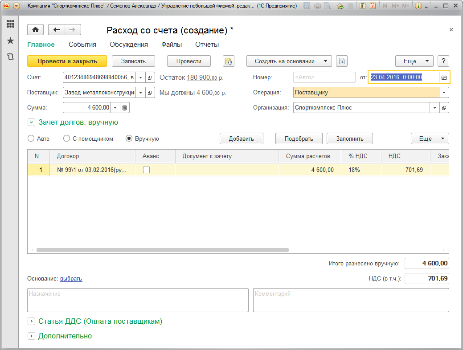Click the Провести button
This screenshot has height=350, width=463.
(188, 61)
